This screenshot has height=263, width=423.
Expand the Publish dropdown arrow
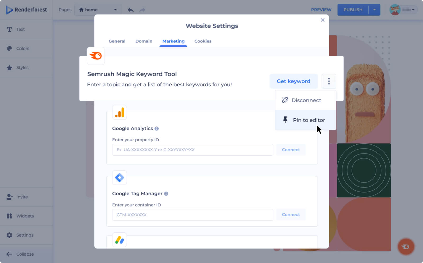374,10
